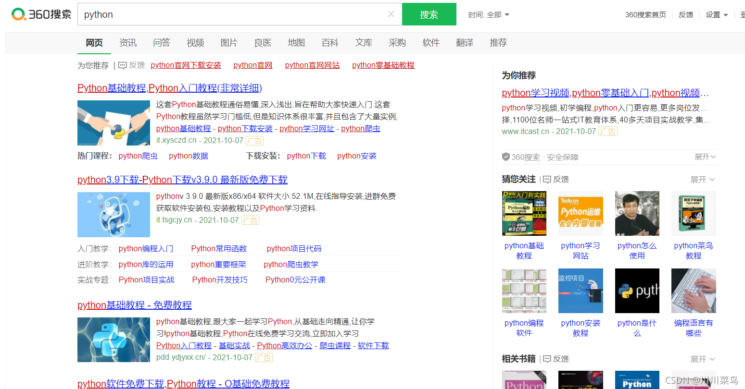Switch to the 图片 tab

(x=229, y=43)
